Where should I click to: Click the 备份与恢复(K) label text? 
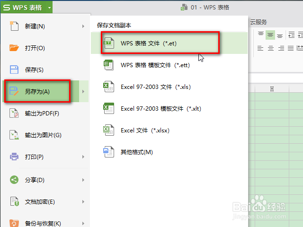point(43,223)
